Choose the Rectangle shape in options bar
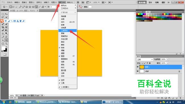 (27, 7)
